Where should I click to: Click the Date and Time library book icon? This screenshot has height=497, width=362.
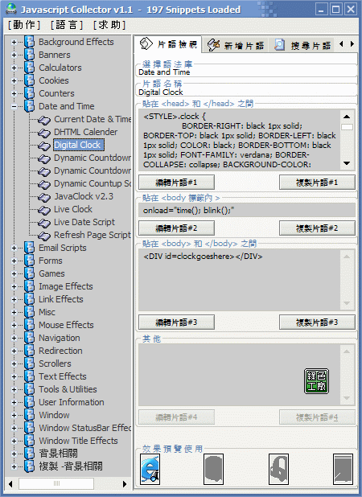30,106
